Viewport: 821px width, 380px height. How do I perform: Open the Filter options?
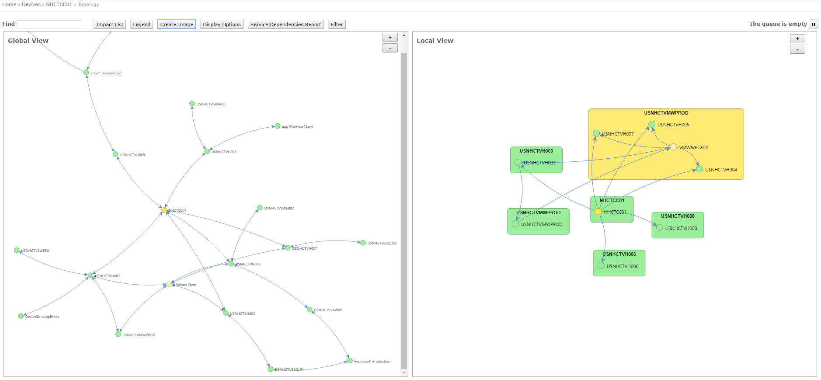337,24
